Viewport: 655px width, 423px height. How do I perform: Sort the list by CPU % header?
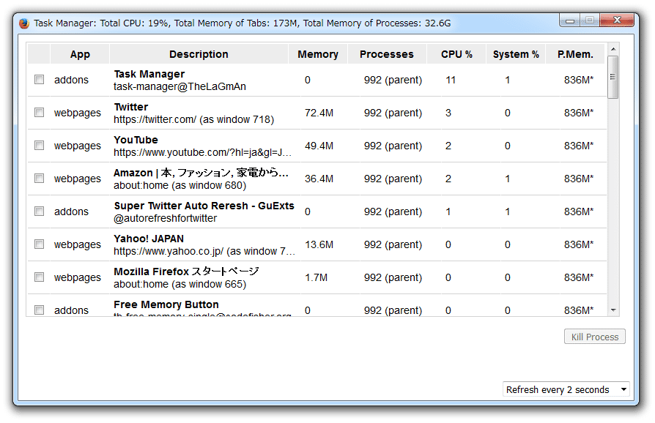pyautogui.click(x=456, y=54)
